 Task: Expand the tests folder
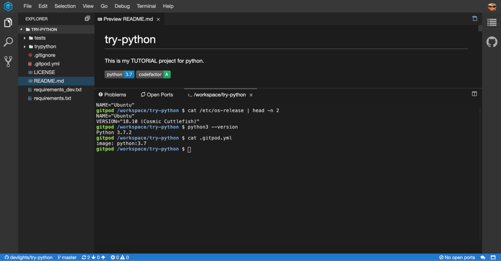pyautogui.click(x=56, y=38)
